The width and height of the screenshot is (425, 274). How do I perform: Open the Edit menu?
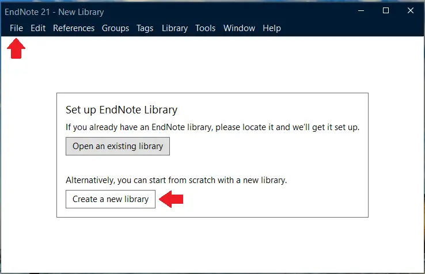tap(38, 28)
